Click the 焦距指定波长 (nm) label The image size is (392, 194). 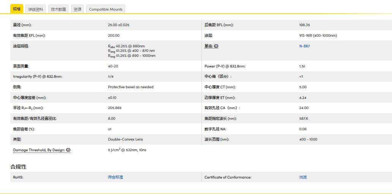pos(221,118)
